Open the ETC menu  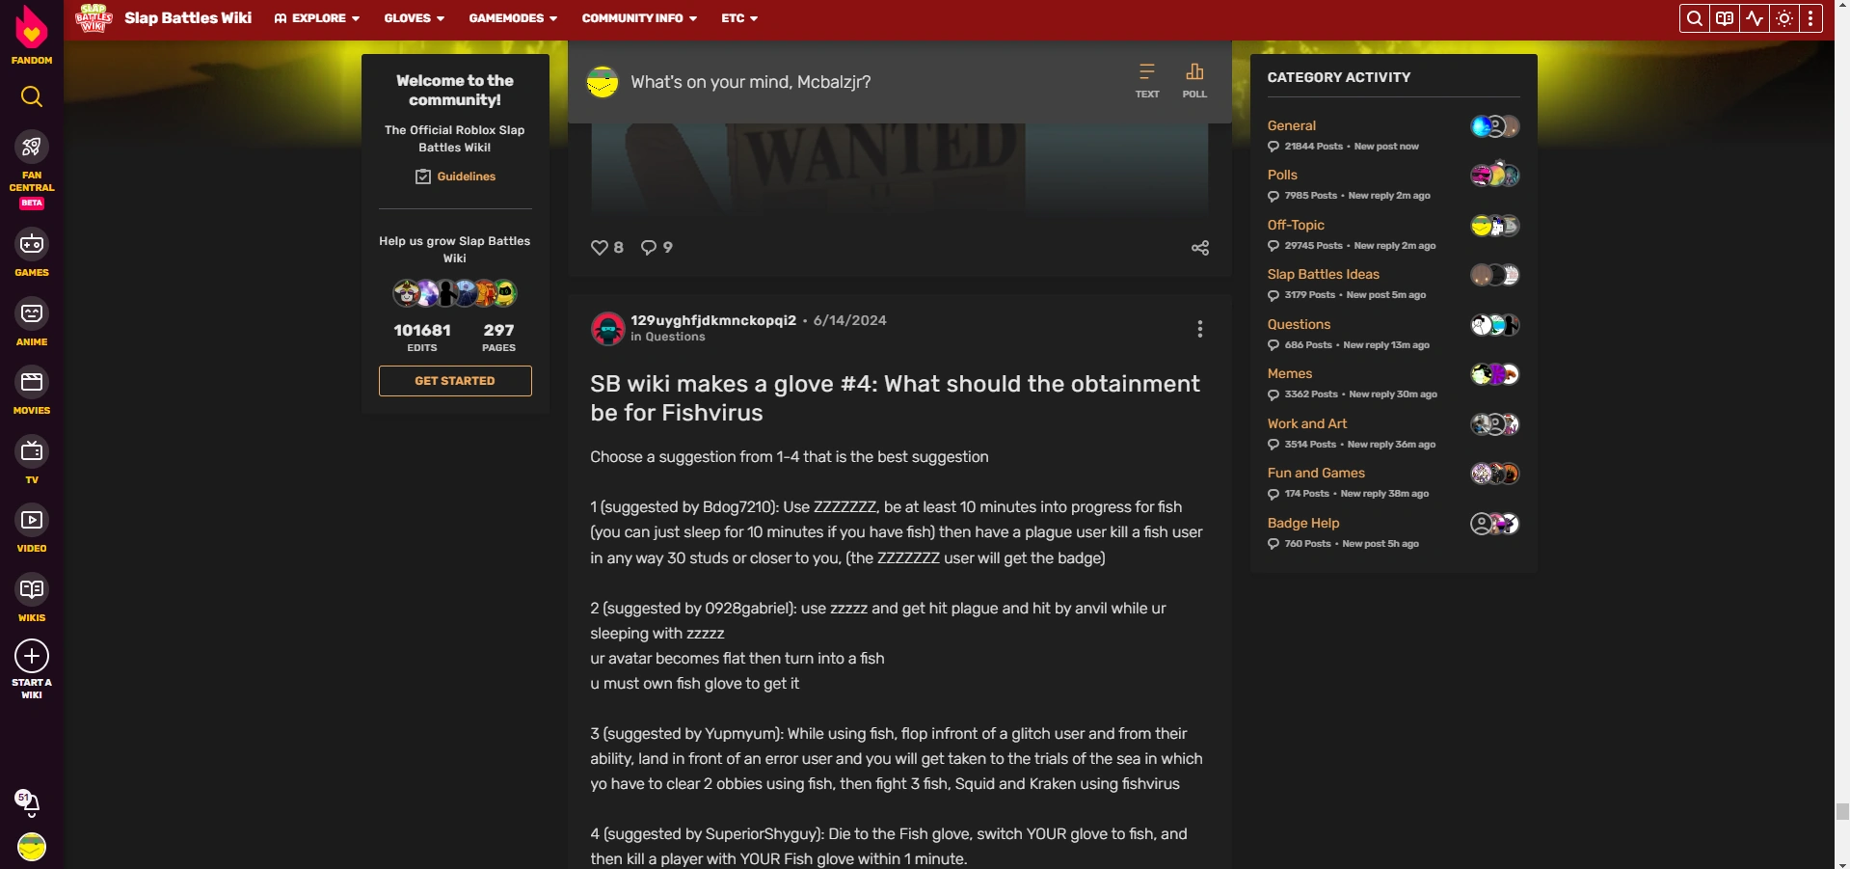739,18
